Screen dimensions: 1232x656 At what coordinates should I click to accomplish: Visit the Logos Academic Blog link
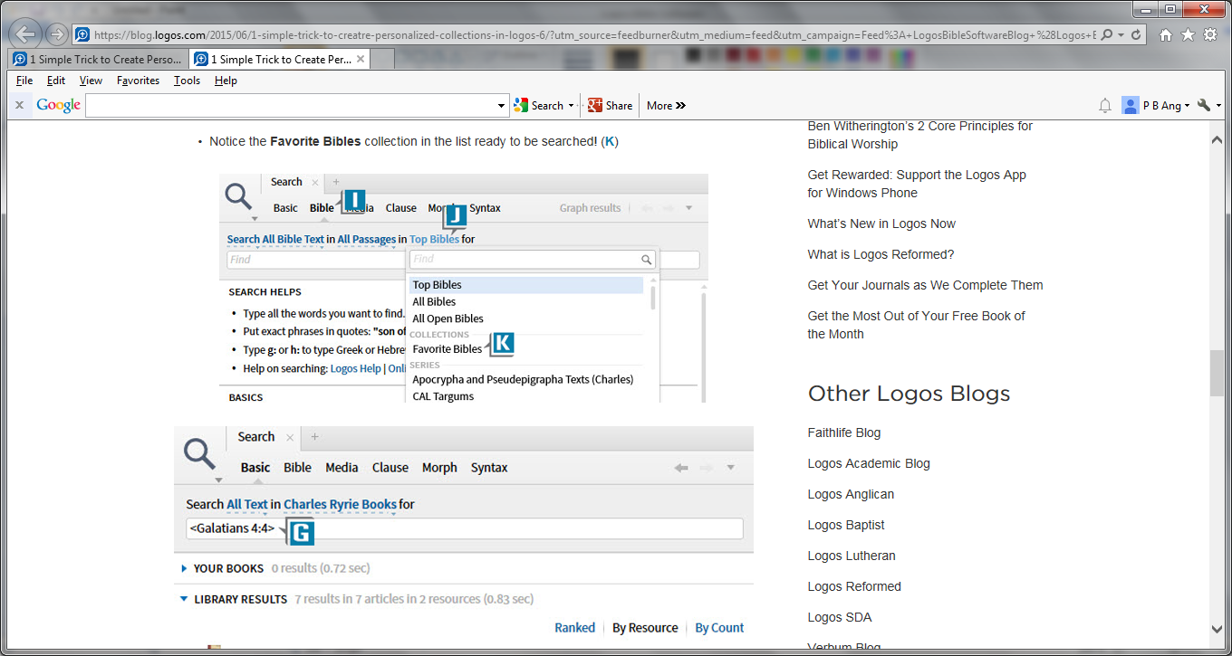[869, 463]
